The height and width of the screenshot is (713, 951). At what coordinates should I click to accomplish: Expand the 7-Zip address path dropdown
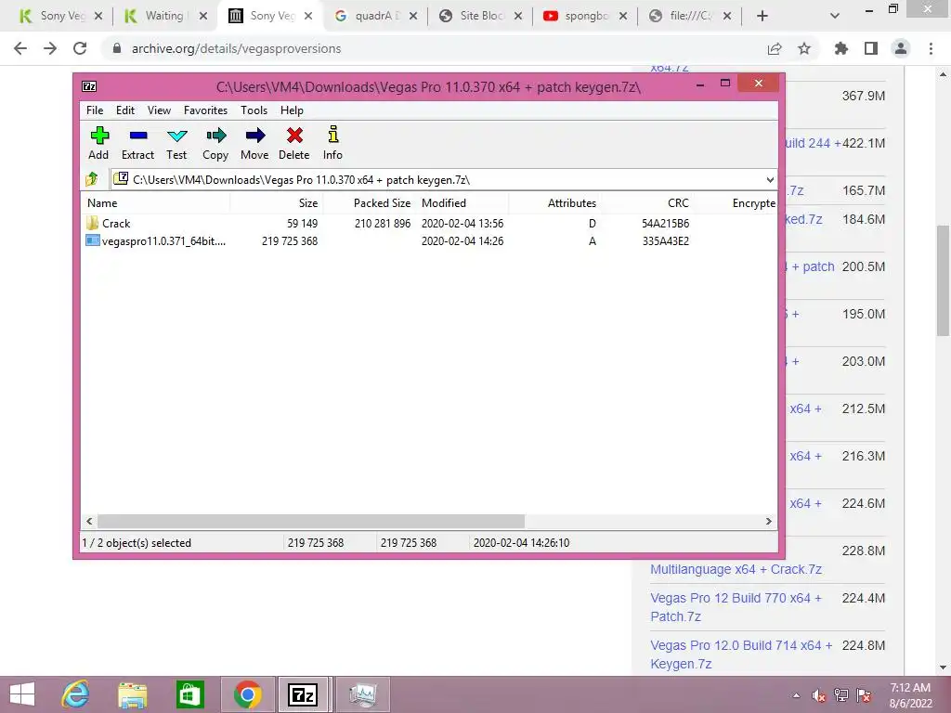coord(770,179)
